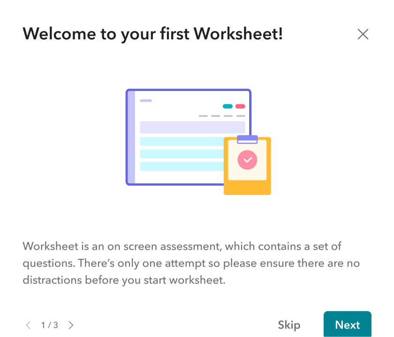Advance using the right chevron arrow
The width and height of the screenshot is (394, 337).
click(x=71, y=325)
